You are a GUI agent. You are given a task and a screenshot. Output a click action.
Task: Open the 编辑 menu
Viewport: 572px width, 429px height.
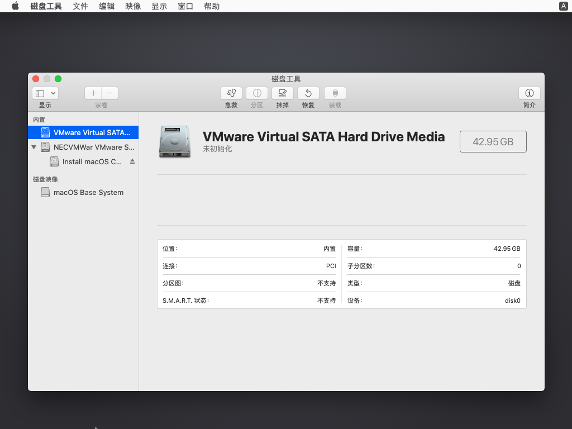pyautogui.click(x=107, y=6)
